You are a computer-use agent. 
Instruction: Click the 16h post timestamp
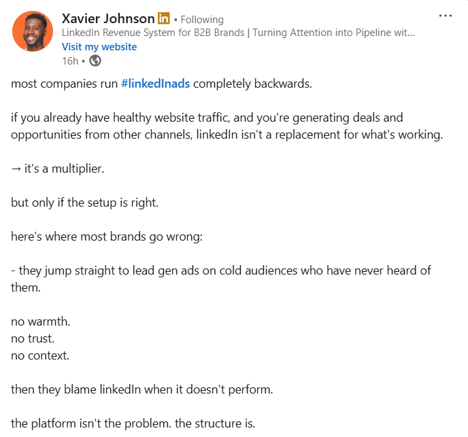coord(69,60)
